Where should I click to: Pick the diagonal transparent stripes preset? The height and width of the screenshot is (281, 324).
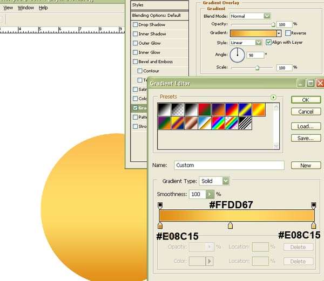click(x=245, y=124)
